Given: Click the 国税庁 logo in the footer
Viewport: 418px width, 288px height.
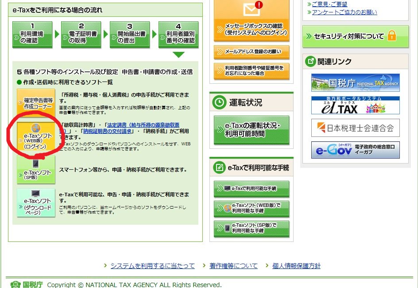Looking at the screenshot, I should [x=27, y=284].
